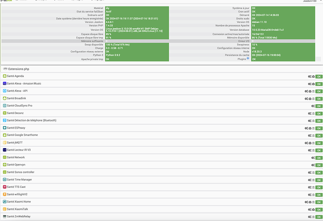This screenshot has width=323, height=221.
Task: Click the OK badge on Santé Time Manager
Action: (x=319, y=180)
